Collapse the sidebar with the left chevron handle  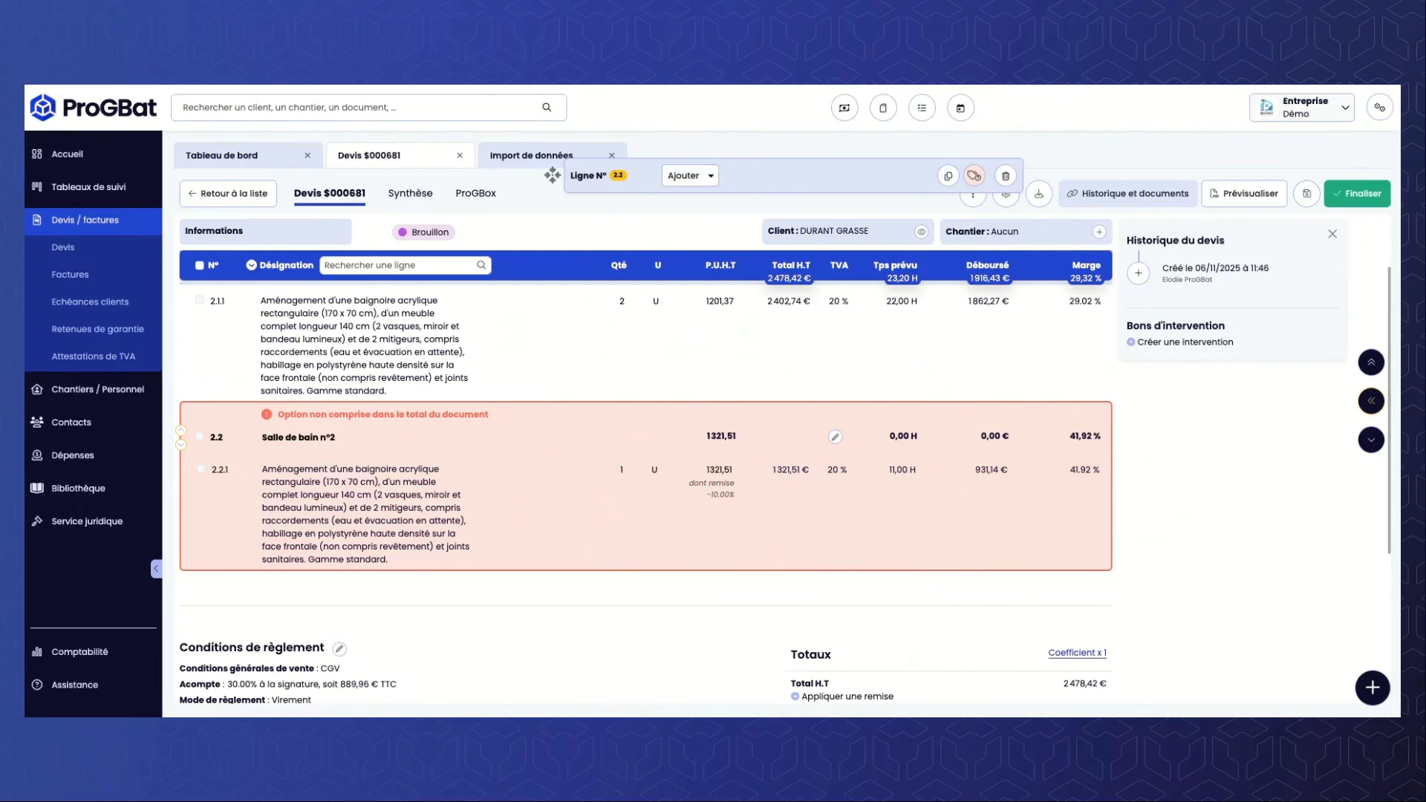tap(156, 569)
